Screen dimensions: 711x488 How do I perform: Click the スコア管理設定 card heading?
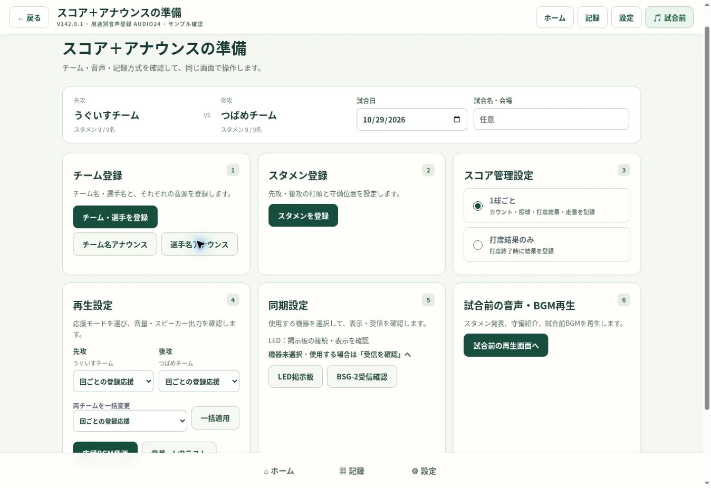(x=498, y=175)
